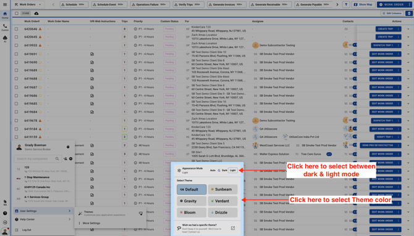414x236 pixels.
Task: Select the Sunbeam theme color
Action: point(222,189)
